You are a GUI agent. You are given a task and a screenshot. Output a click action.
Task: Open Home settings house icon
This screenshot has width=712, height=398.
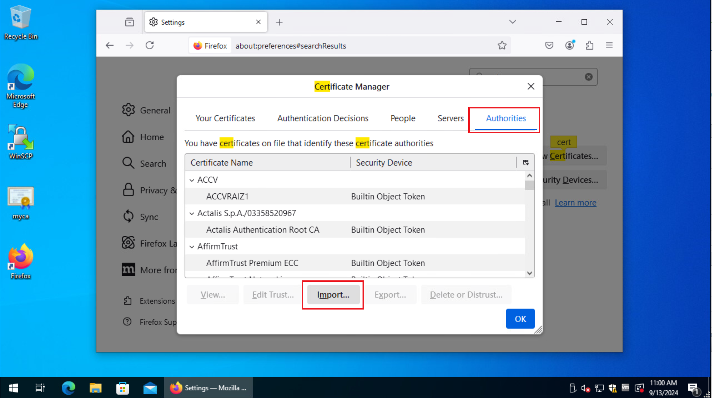pyautogui.click(x=128, y=137)
